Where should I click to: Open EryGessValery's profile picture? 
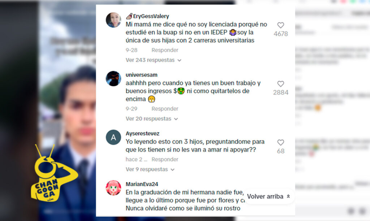(113, 20)
